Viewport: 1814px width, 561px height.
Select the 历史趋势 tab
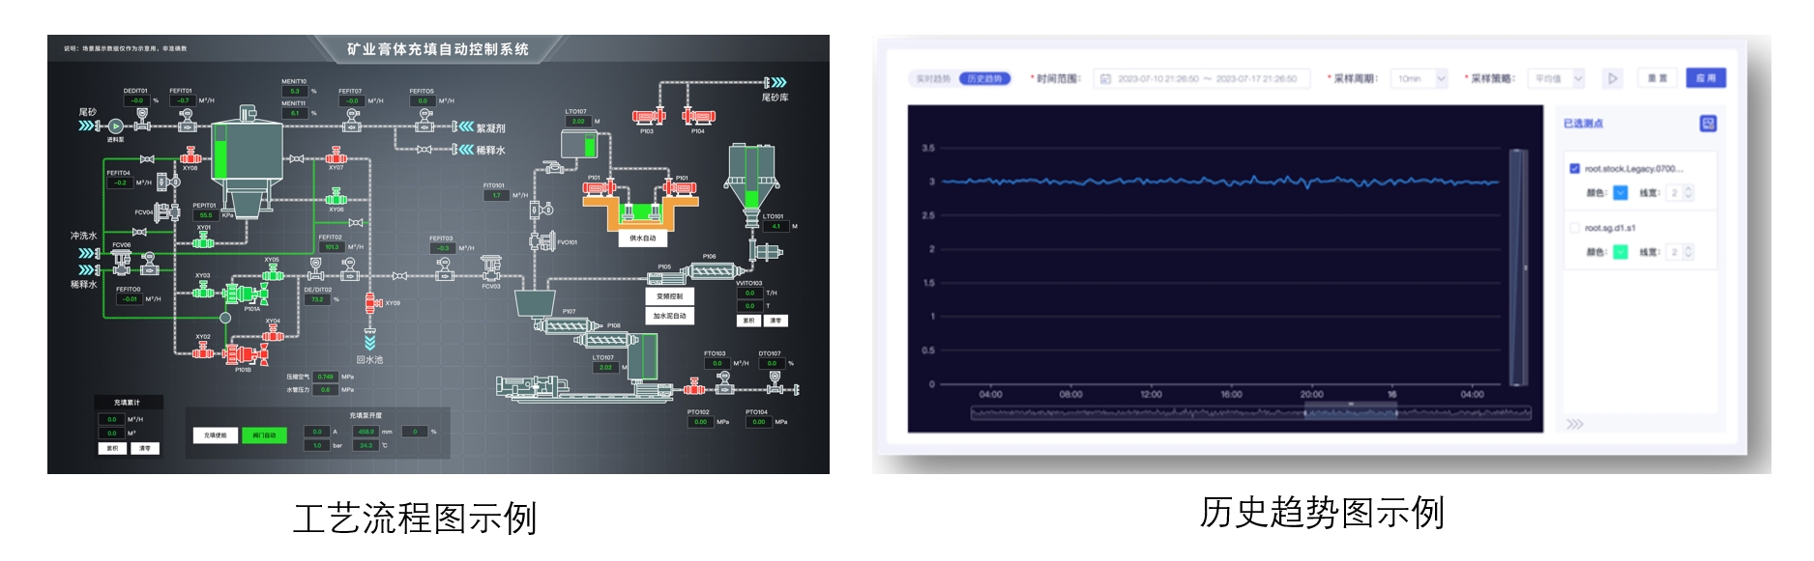(x=984, y=79)
